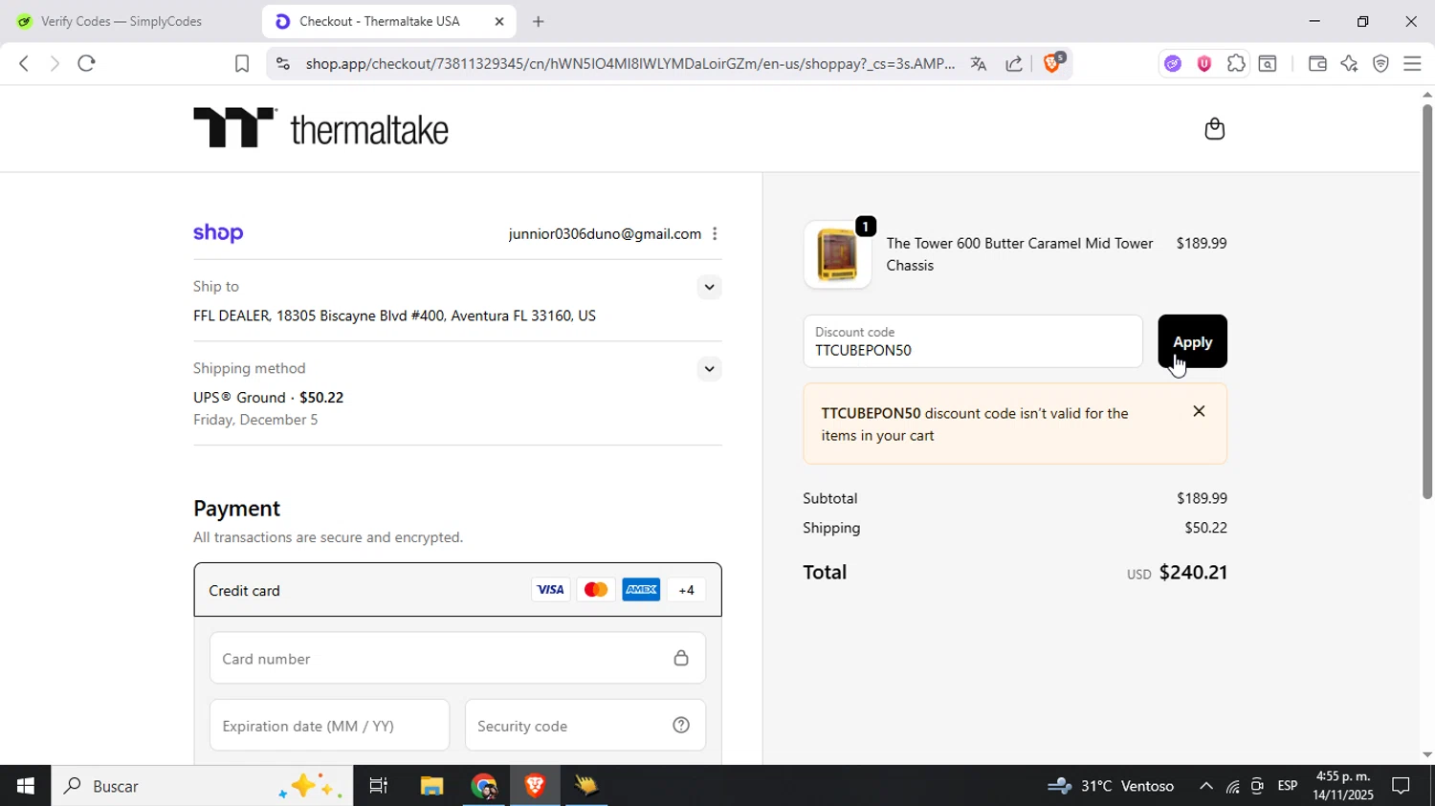Image resolution: width=1435 pixels, height=806 pixels.
Task: Share this page icon
Action: pos(1014,64)
